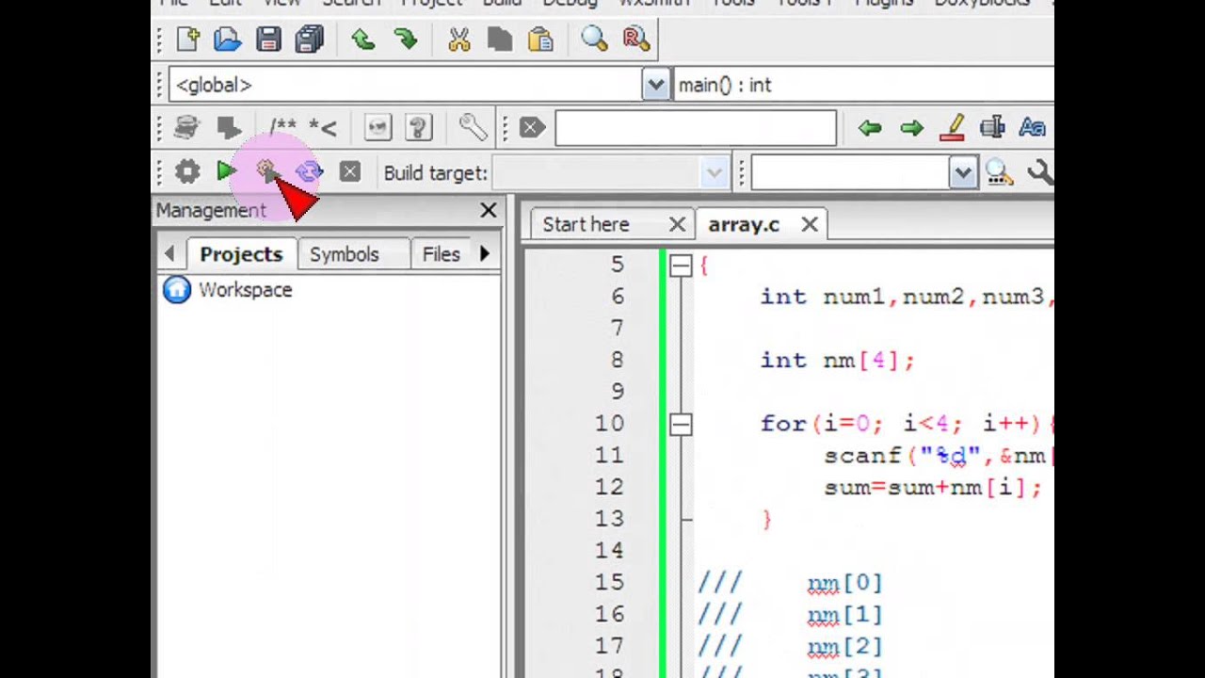Click code line 'int nm[4];'
This screenshot has width=1205, height=678.
(837, 360)
